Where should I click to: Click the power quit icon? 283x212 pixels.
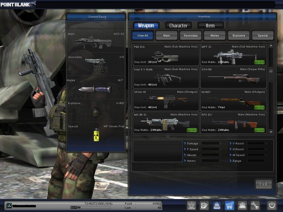pyautogui.click(x=272, y=205)
